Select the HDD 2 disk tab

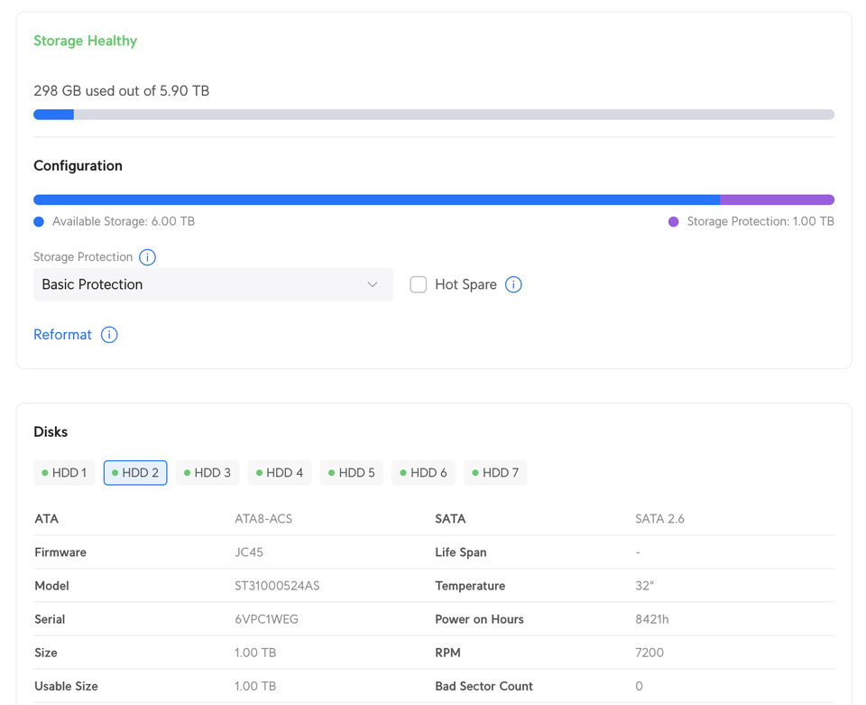(x=135, y=473)
